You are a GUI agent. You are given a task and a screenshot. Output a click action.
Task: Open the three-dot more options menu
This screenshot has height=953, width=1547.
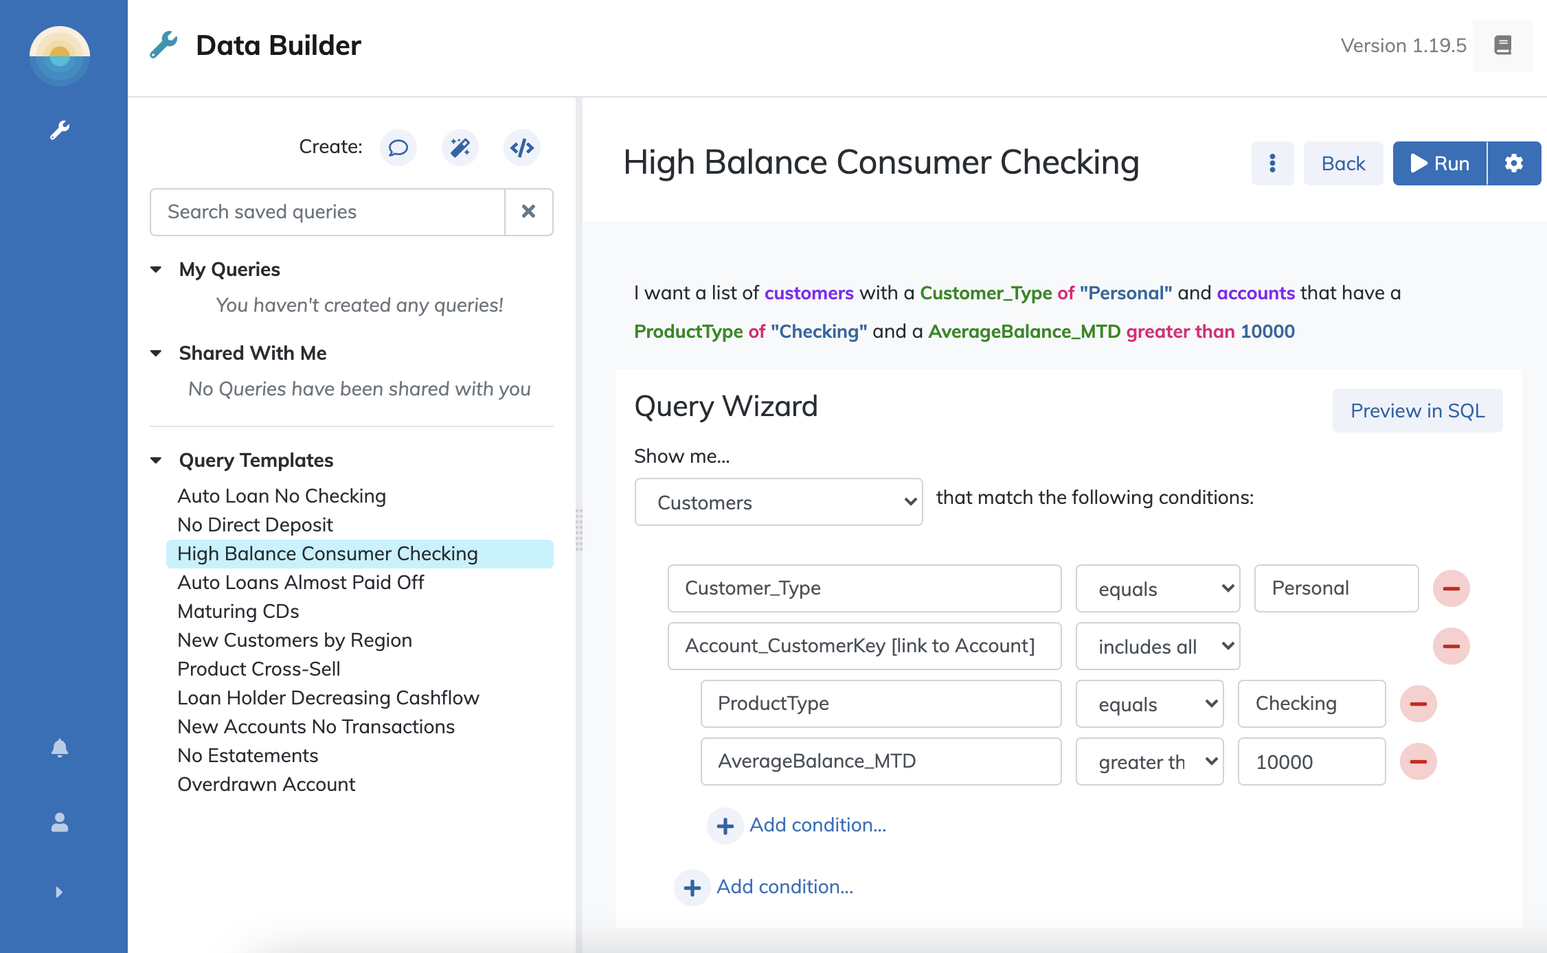tap(1273, 163)
